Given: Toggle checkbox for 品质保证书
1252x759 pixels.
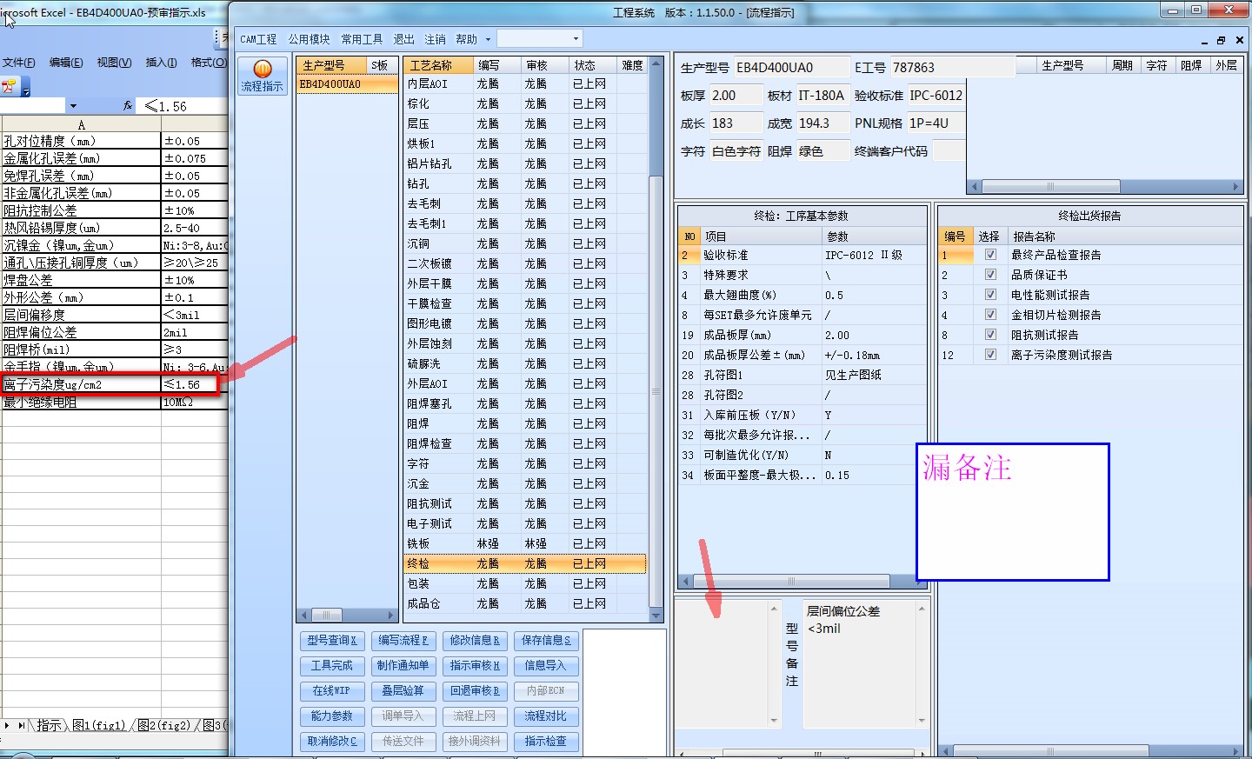Looking at the screenshot, I should (x=990, y=275).
